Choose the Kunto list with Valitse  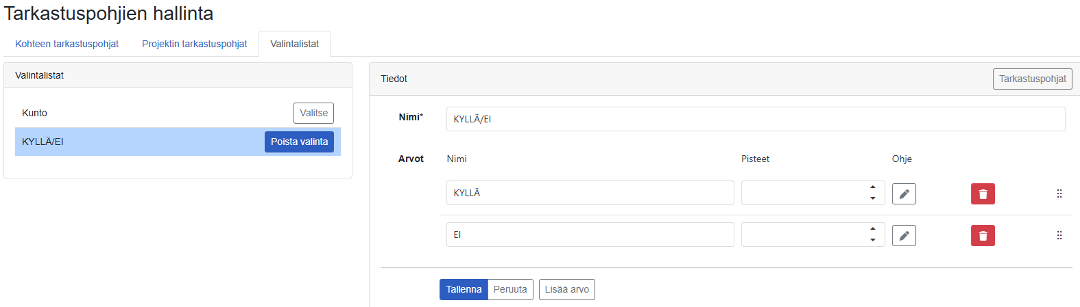point(313,113)
